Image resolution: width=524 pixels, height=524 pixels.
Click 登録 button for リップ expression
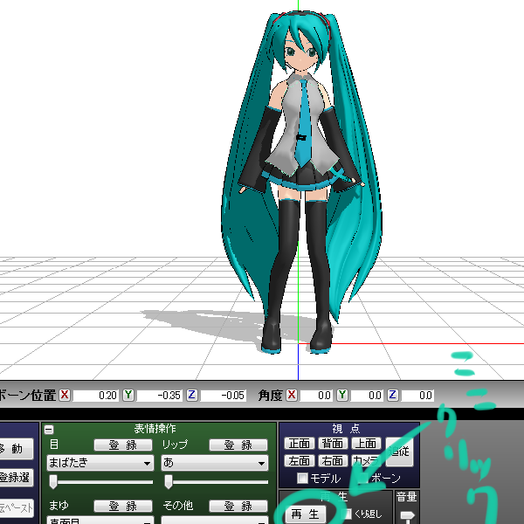click(238, 445)
